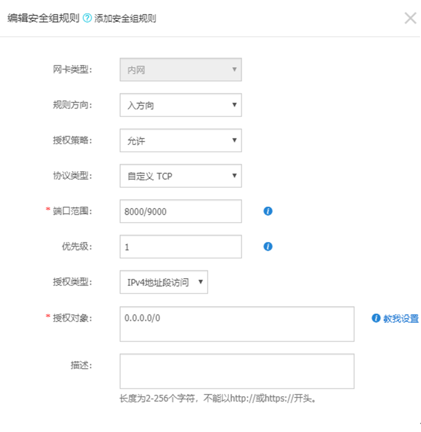Expand the 协议类型 dropdown showing 自定义 TCP
This screenshot has width=421, height=432.
tap(181, 176)
